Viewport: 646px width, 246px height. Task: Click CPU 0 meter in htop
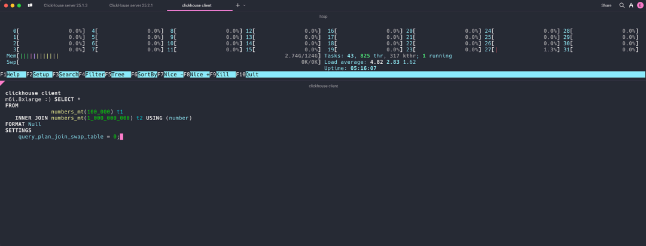click(x=49, y=31)
